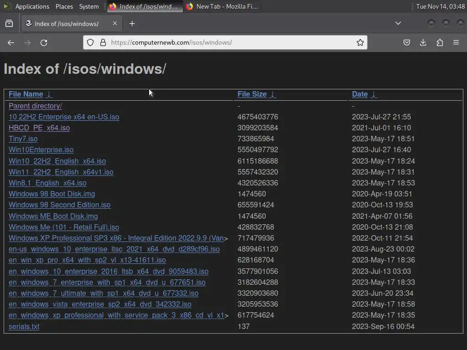Open the Firefox View icon in the tab bar
Image resolution: width=467 pixels, height=350 pixels.
point(9,24)
